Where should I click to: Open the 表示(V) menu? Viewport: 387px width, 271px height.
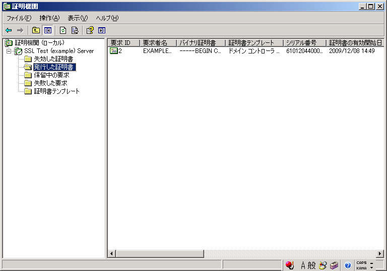click(x=78, y=18)
